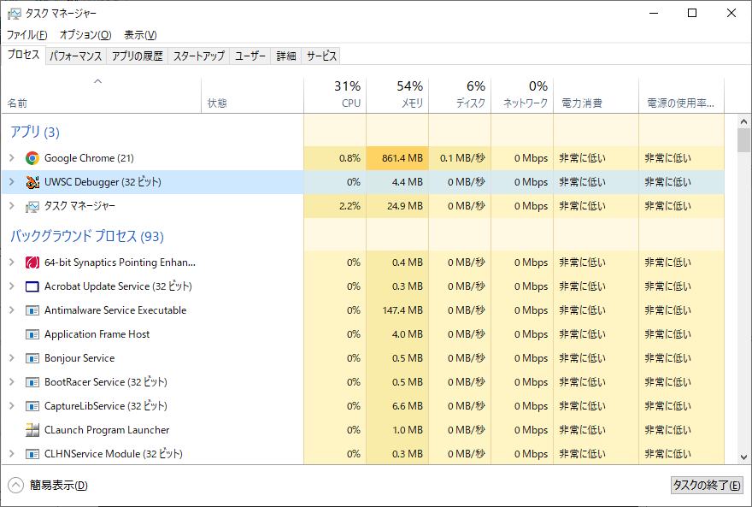Click the vertical scrollbar thumb
This screenshot has height=507, width=752.
[x=743, y=139]
